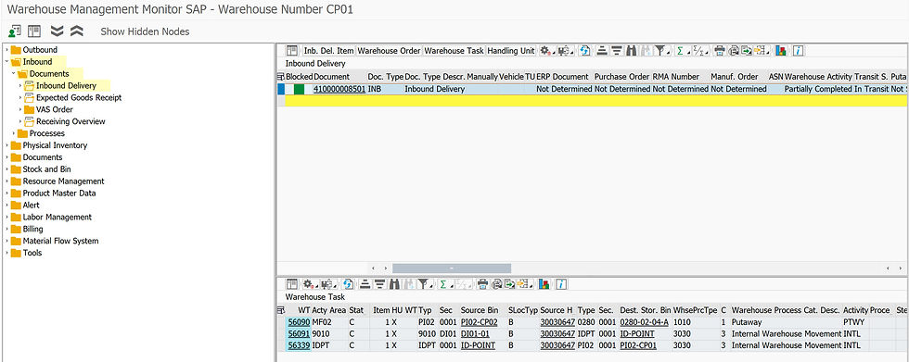
Task: Click the variant layout icon next to Expand All
Action: pos(34,31)
